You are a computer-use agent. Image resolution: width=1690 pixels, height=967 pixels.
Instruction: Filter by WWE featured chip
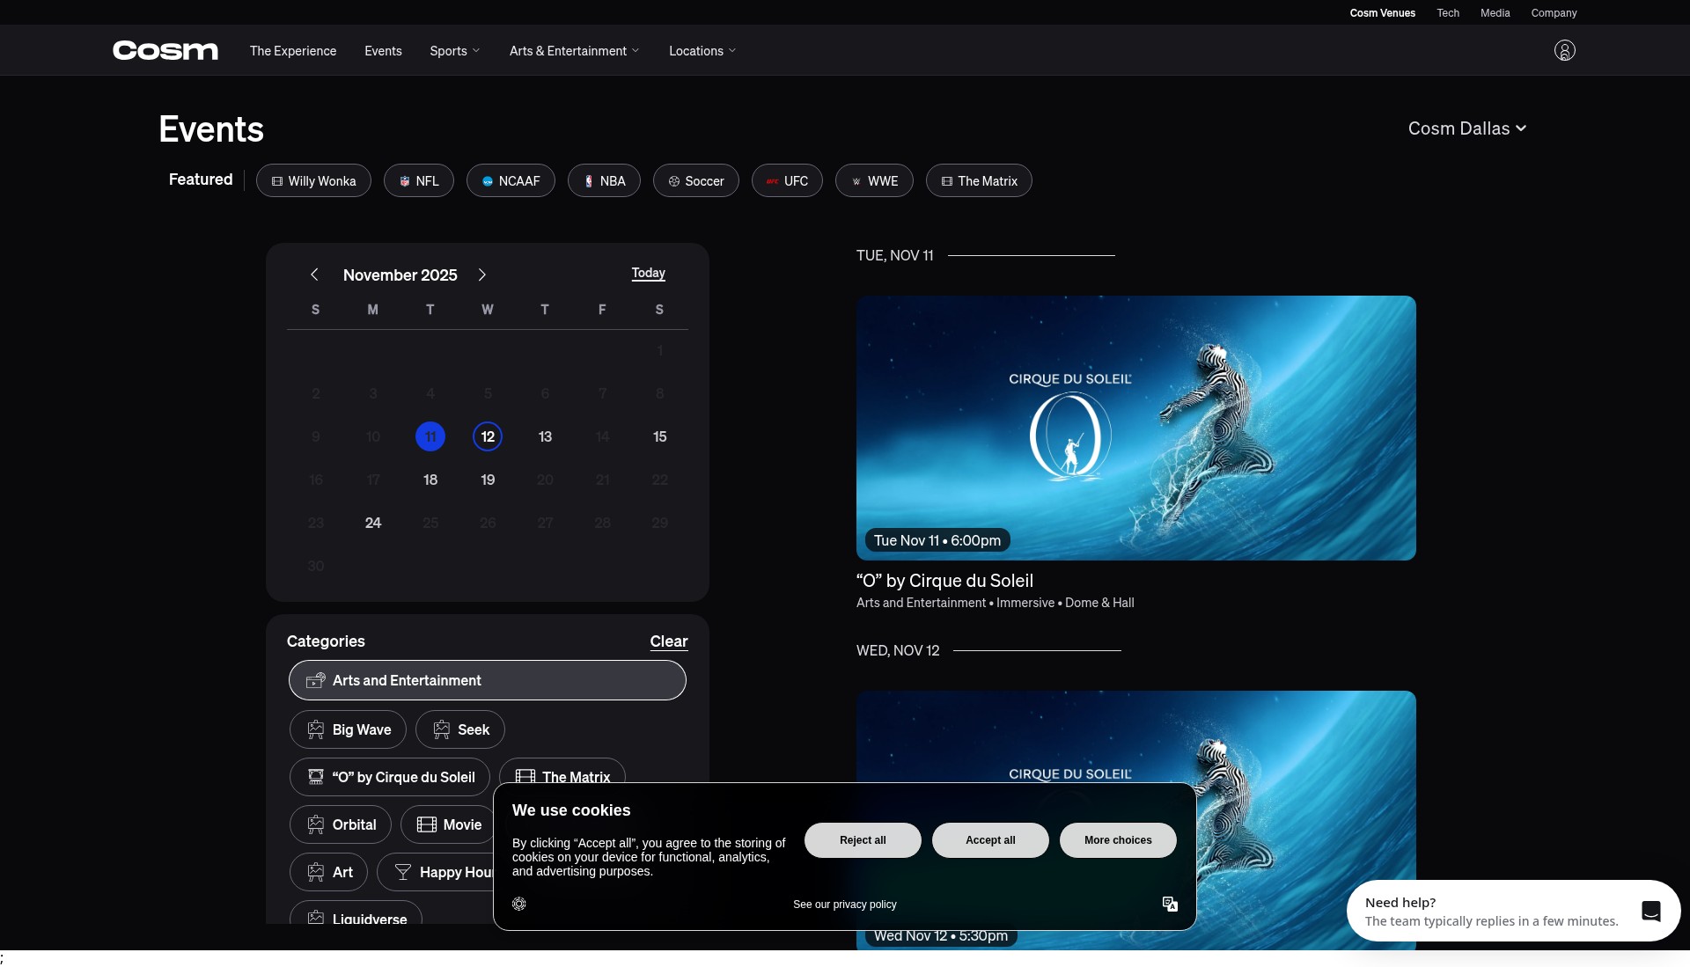click(x=874, y=180)
